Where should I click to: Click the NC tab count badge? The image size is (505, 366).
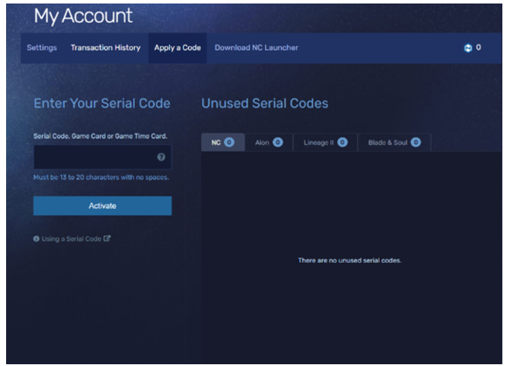point(229,142)
